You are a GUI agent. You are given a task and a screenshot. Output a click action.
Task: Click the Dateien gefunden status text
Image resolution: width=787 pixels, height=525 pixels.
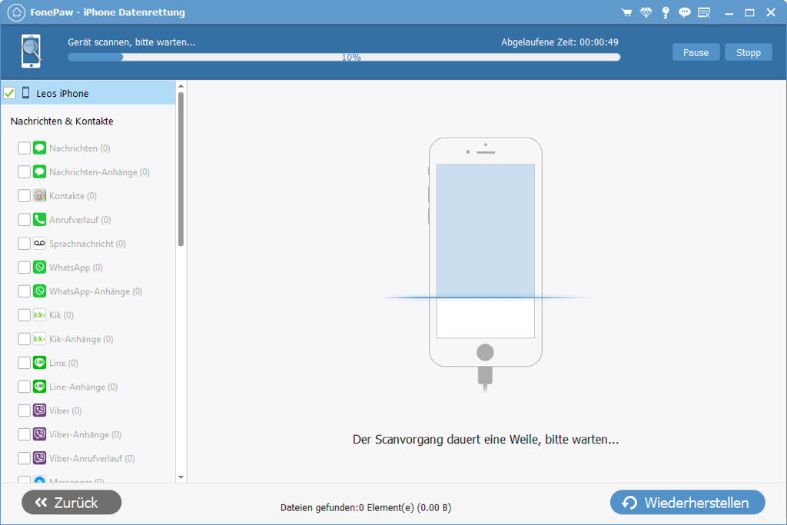point(365,507)
